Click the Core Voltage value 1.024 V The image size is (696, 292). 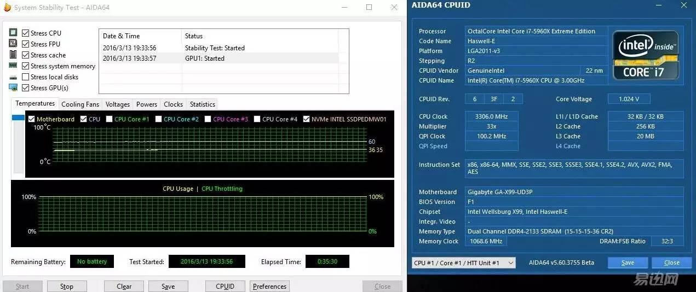(629, 99)
